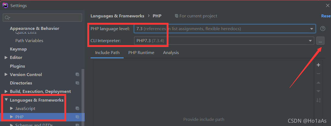Expand the JavaScript node
331x126 pixels.
pos(11,108)
